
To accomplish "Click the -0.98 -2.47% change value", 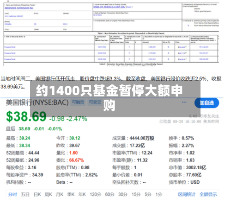I will click(68, 119).
